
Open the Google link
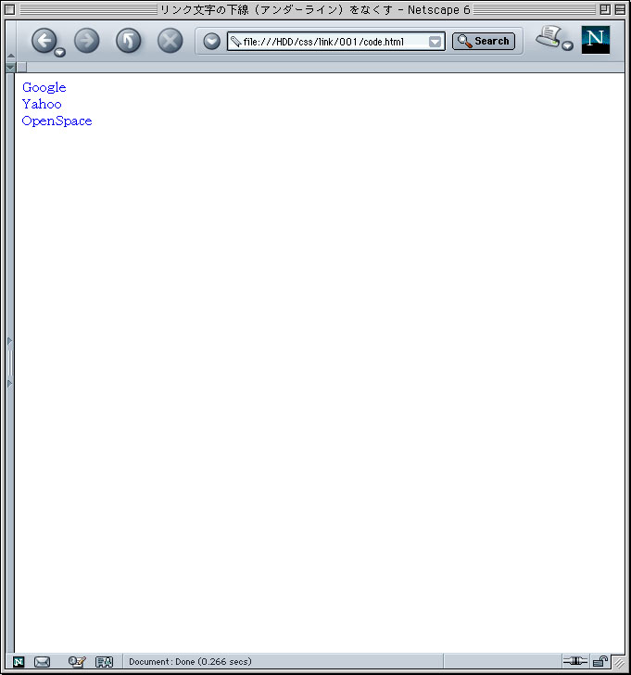pyautogui.click(x=44, y=87)
